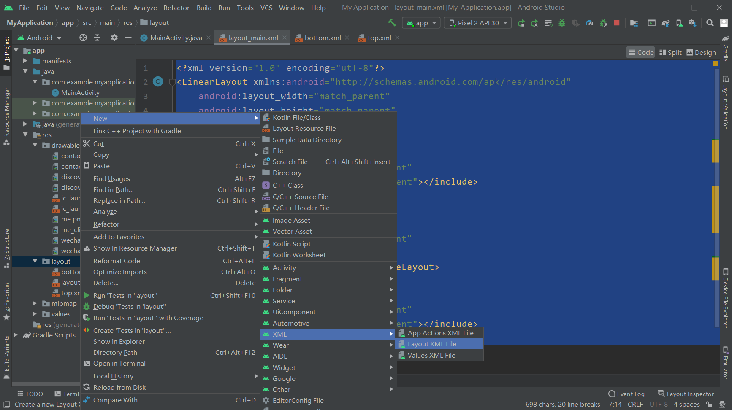Open Project panel settings gear
Screen dimensions: 732x410
coord(114,38)
